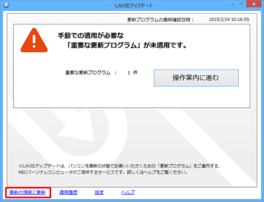The image size is (264, 202).
Task: Click the line starting NECパーソナルコンピュータ
Action: coord(103,172)
